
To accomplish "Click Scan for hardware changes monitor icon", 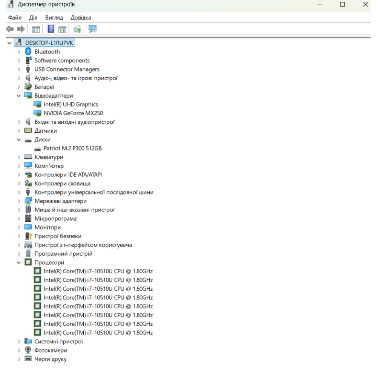I will (x=92, y=29).
